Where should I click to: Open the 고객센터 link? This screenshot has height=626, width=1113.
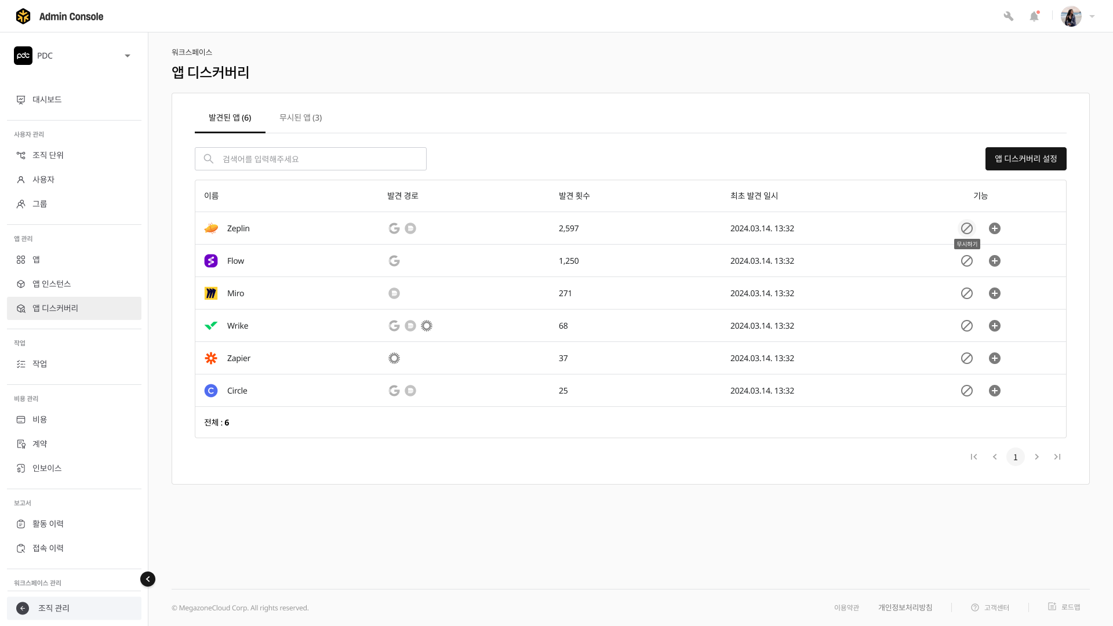[x=990, y=607]
